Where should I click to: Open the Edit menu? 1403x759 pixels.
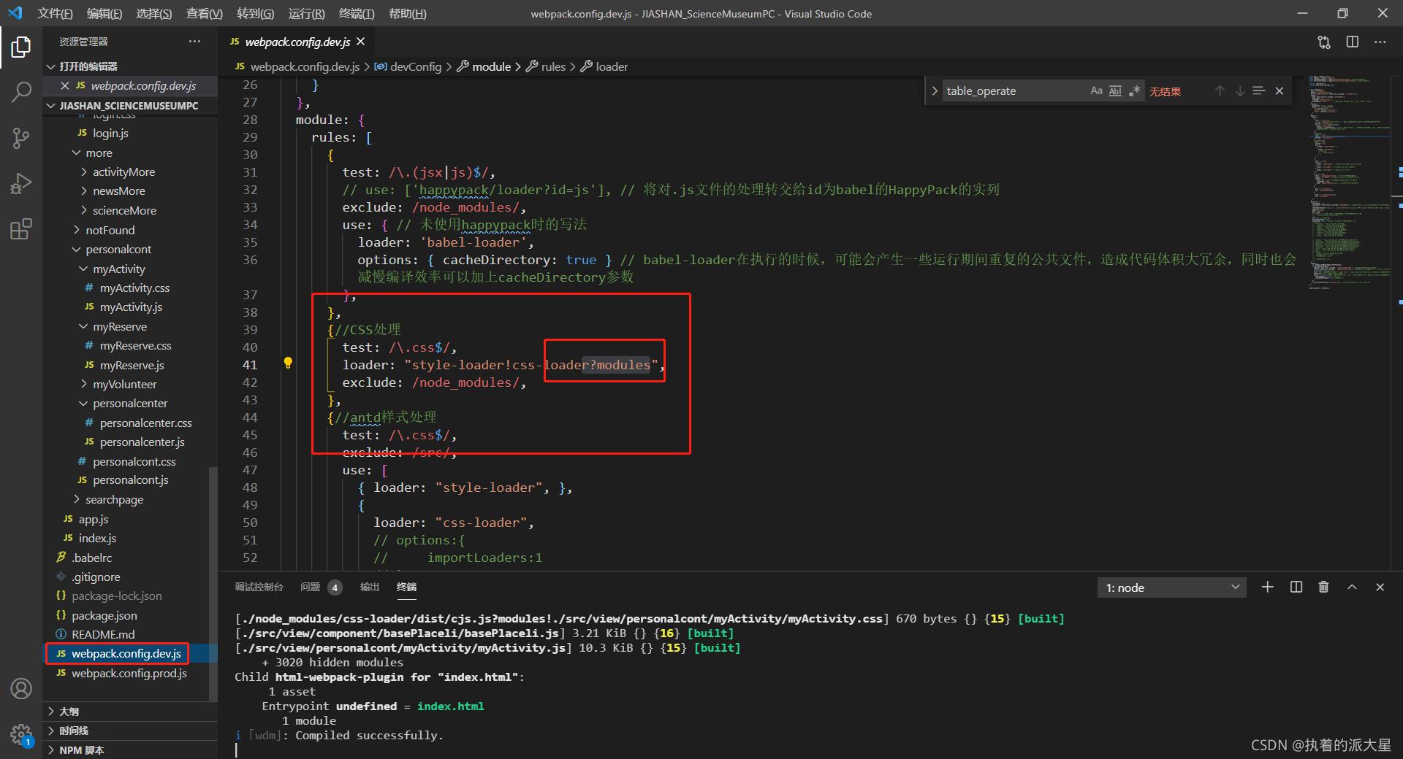(104, 14)
